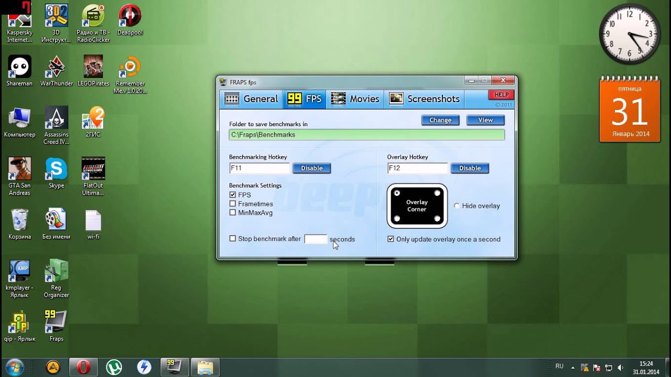Launch WarThunder from the desktop
The width and height of the screenshot is (671, 377).
coord(56,72)
